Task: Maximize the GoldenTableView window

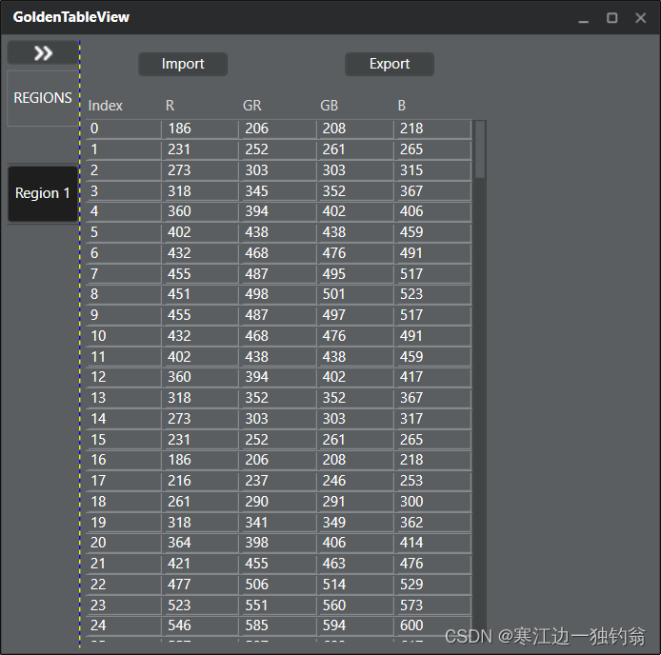Action: 612,18
